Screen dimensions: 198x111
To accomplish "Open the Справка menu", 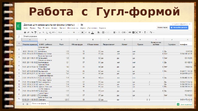I will click(x=102, y=28).
